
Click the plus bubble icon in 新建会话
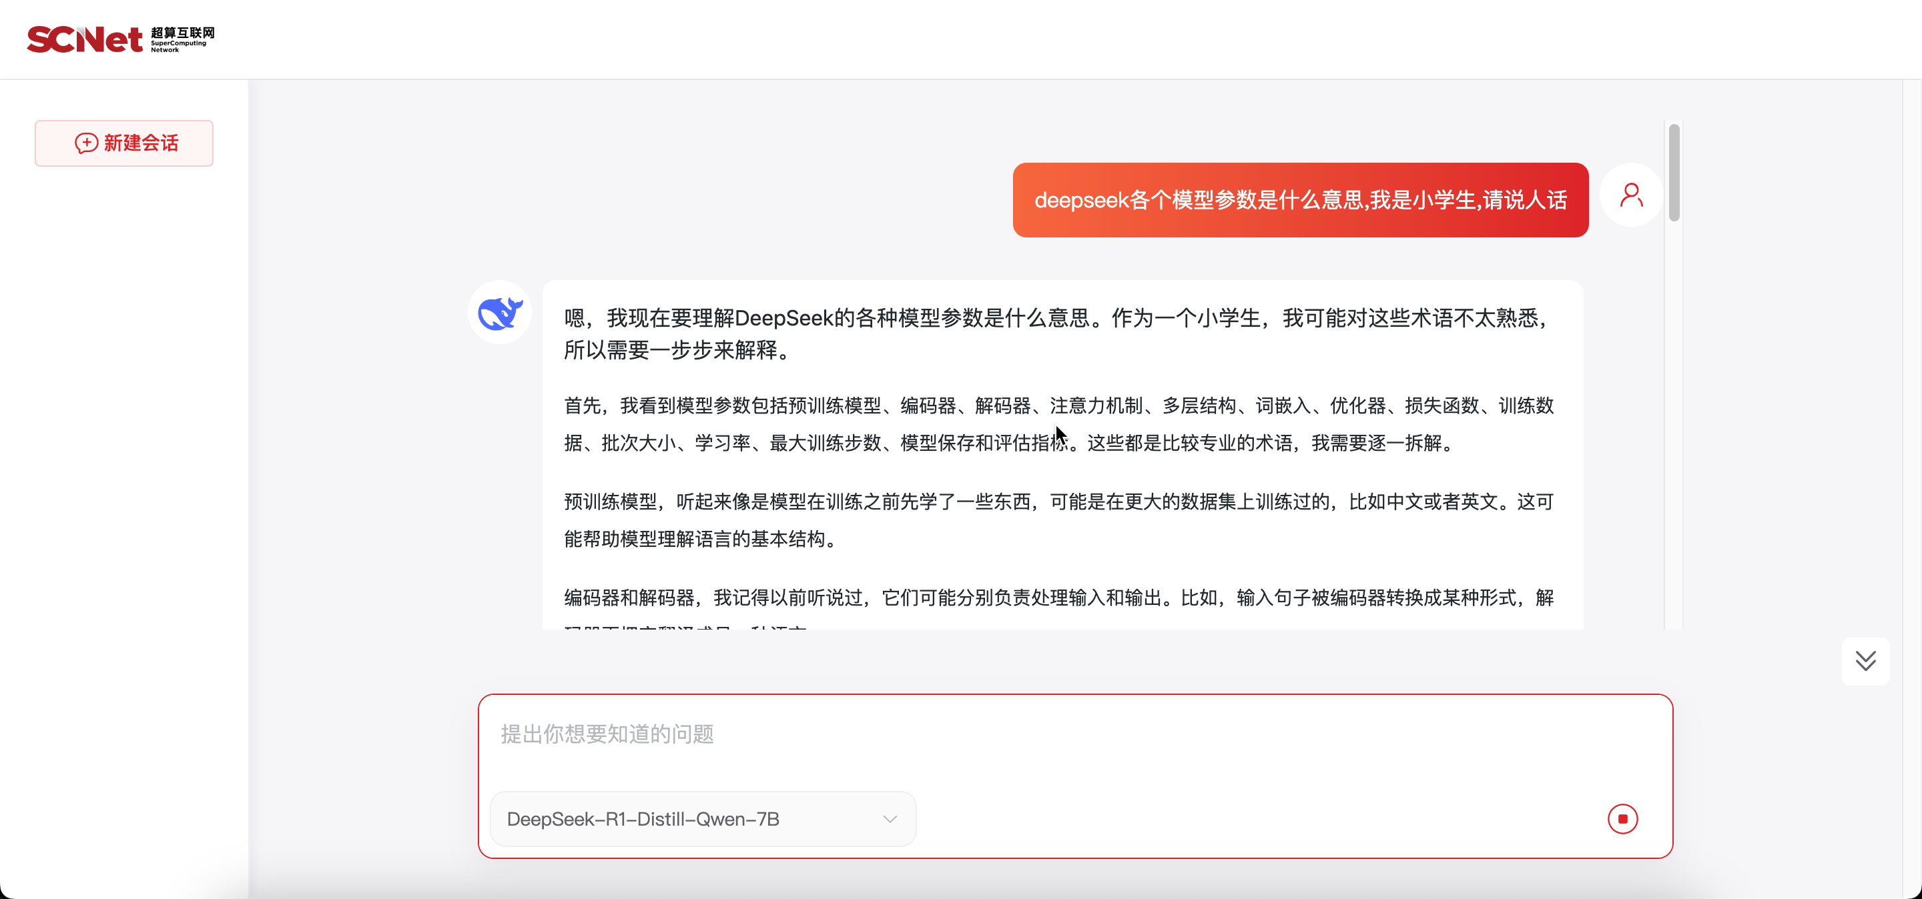coord(86,143)
